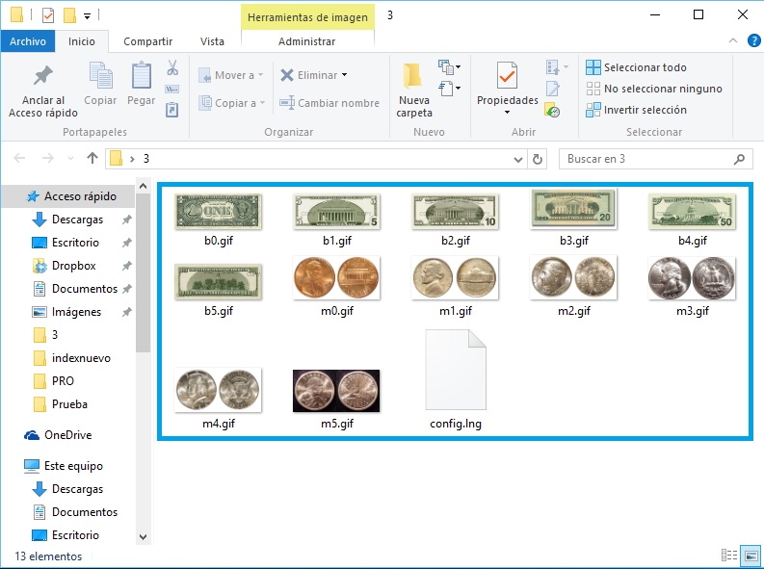Click the forward navigation arrow
Screen dimensions: 764x569
(x=48, y=158)
